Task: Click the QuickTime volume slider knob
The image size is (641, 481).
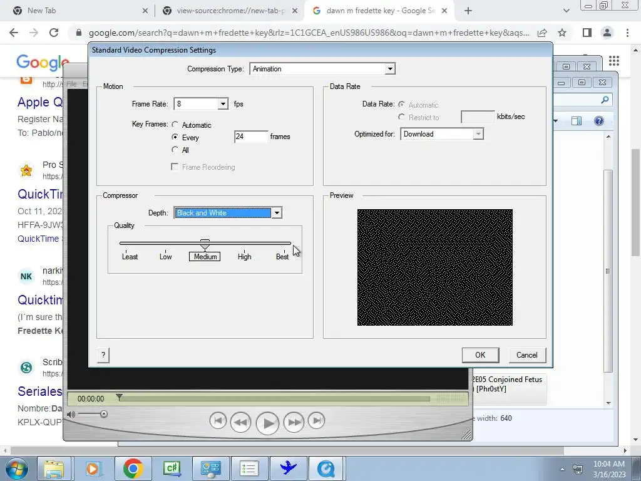Action: tap(104, 415)
